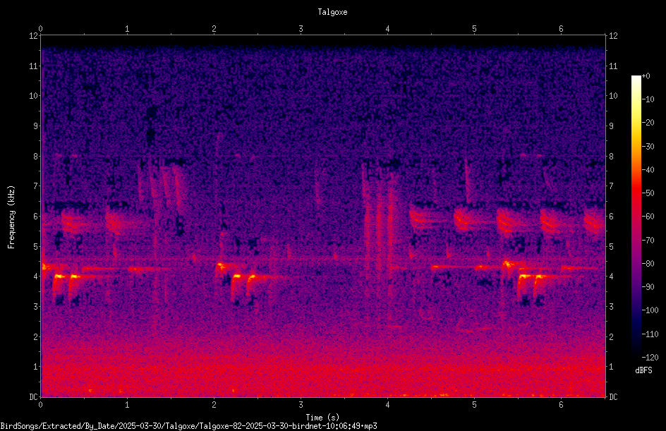This screenshot has width=666, height=431.
Task: Click the -30 value on the color scale
Action: (x=648, y=147)
